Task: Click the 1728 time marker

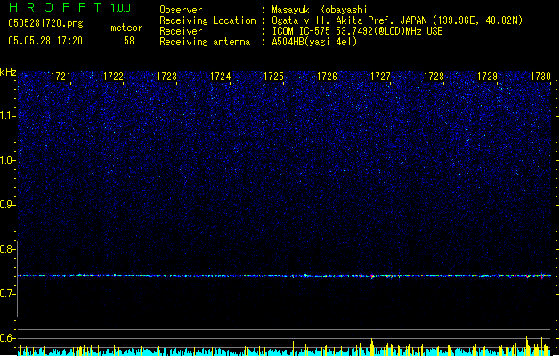Action: coord(434,77)
